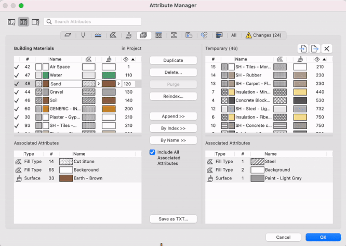
Task: Switch to right-pane only view layout
Action: coord(35,22)
